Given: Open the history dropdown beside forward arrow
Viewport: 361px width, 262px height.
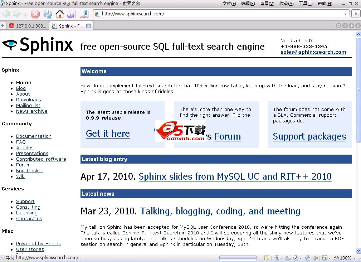Looking at the screenshot, I should (25, 15).
